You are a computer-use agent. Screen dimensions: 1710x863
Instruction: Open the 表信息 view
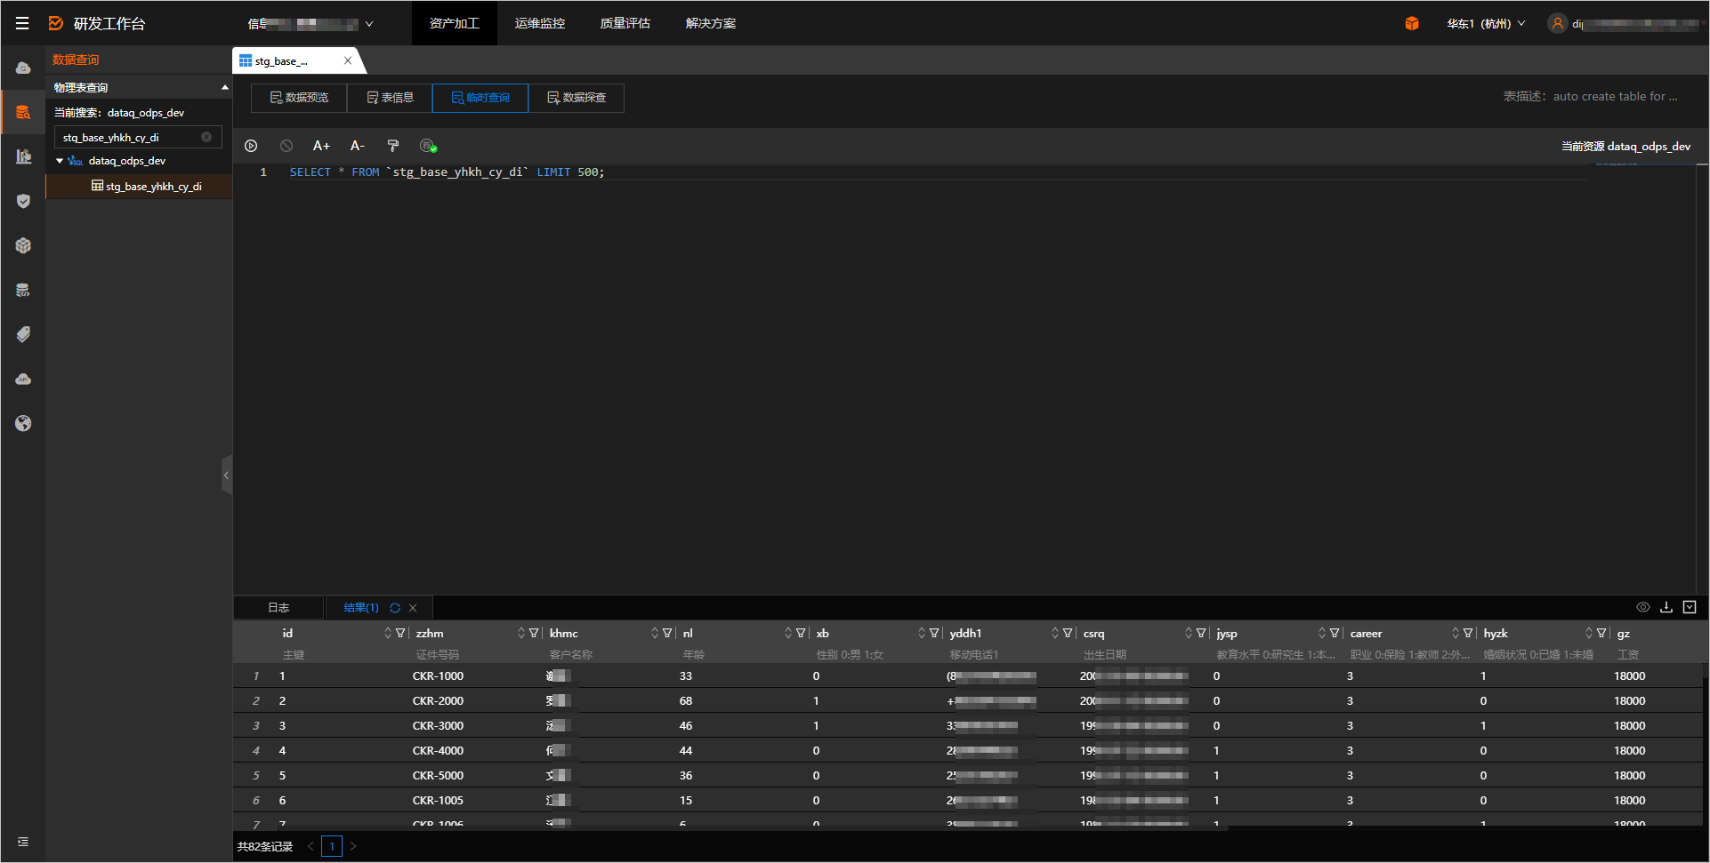[x=390, y=98]
